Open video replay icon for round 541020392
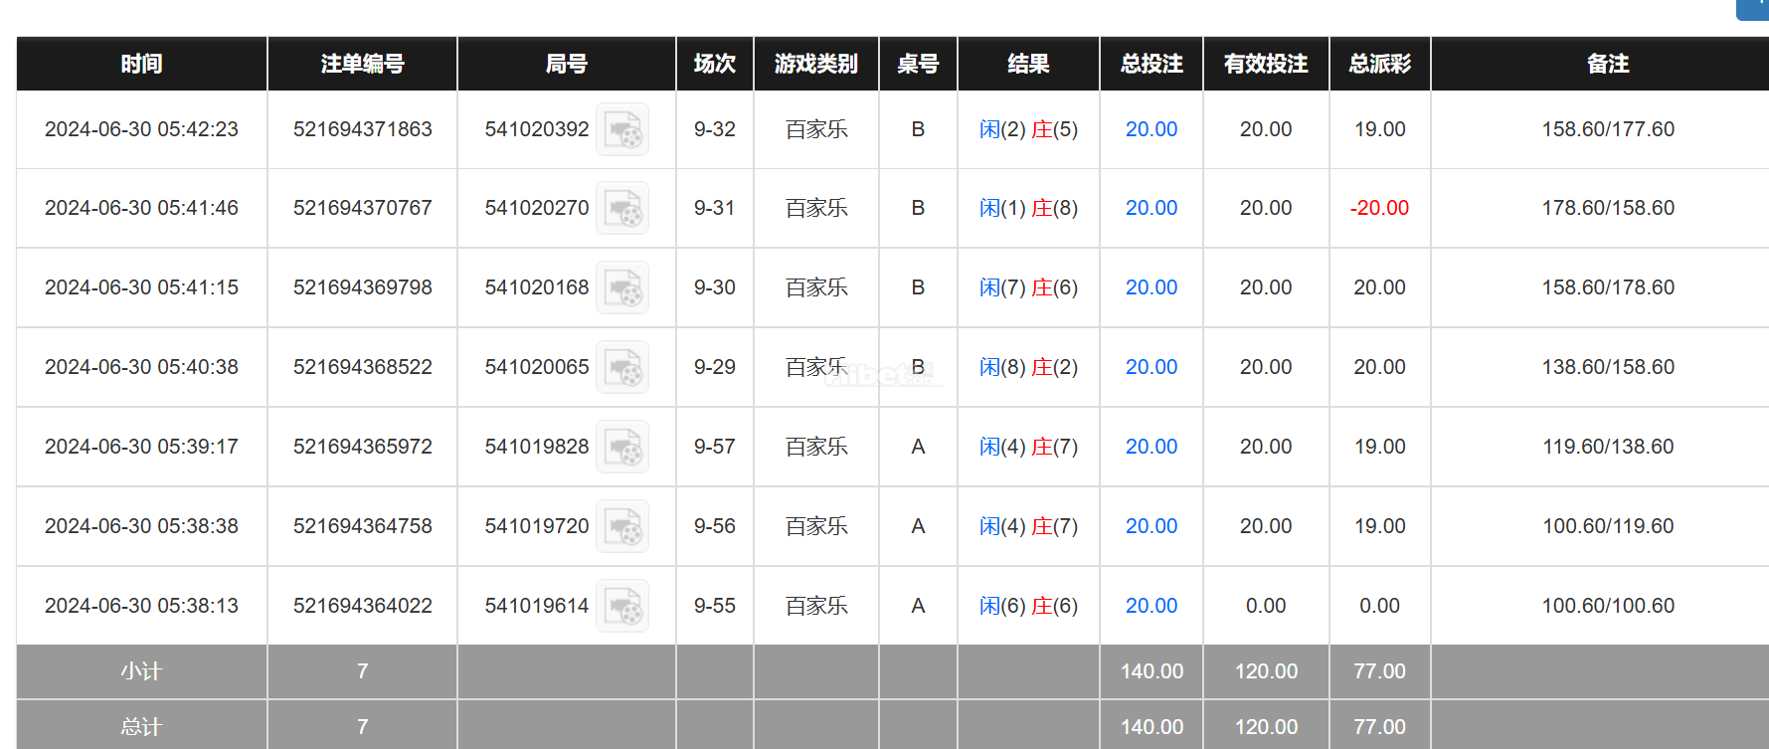 (622, 129)
